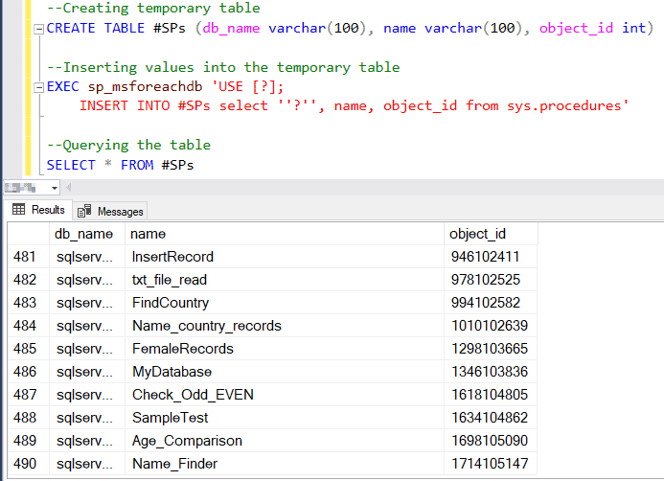Collapse the CREATE TABLE code block

[38, 29]
